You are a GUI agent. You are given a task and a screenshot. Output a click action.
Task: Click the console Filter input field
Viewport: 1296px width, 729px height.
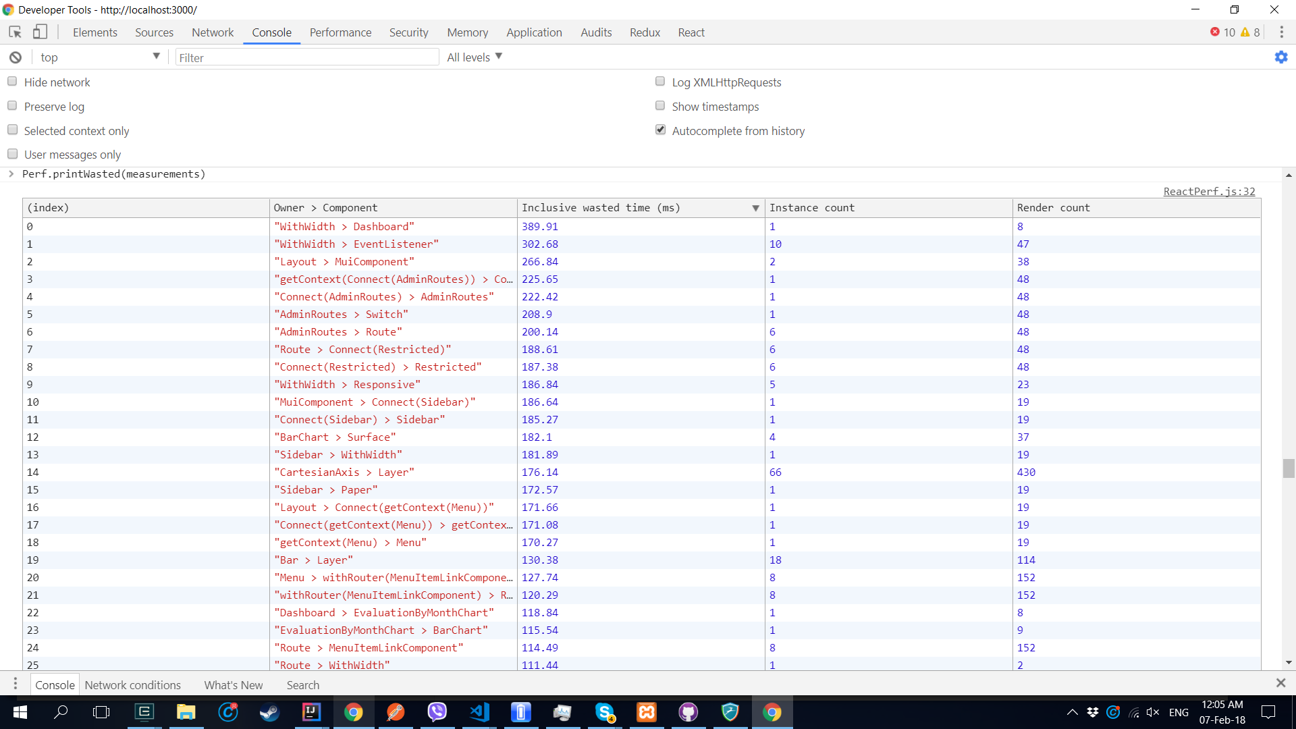307,57
